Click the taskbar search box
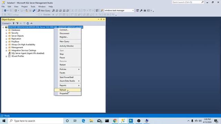 tap(36, 121)
